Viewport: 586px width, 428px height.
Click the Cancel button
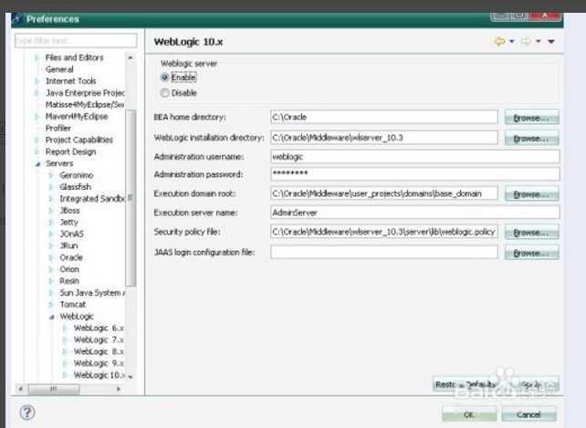(528, 414)
